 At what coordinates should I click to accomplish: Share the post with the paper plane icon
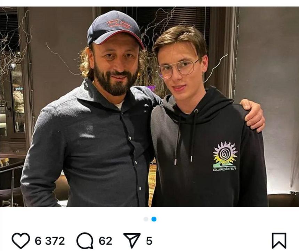132,240
